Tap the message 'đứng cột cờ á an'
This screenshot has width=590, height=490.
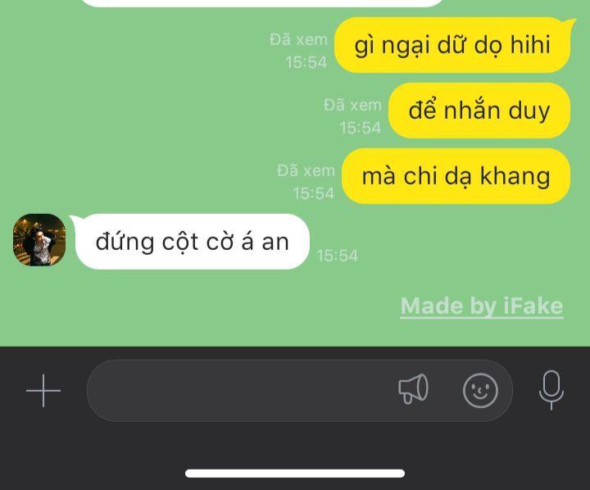[193, 242]
